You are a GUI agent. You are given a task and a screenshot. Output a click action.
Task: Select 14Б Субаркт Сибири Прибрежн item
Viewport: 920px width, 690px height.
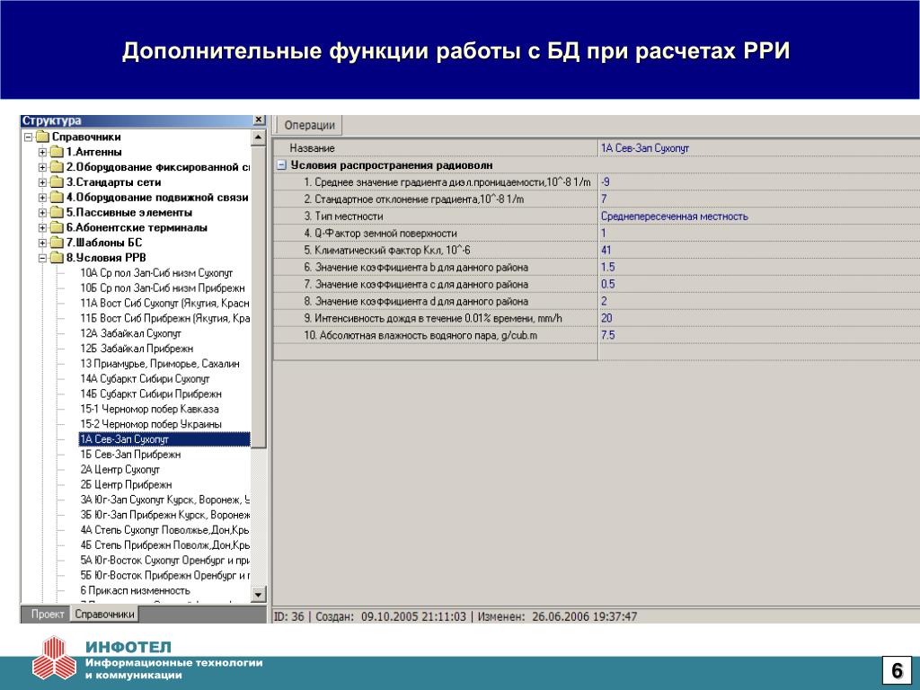coord(151,394)
